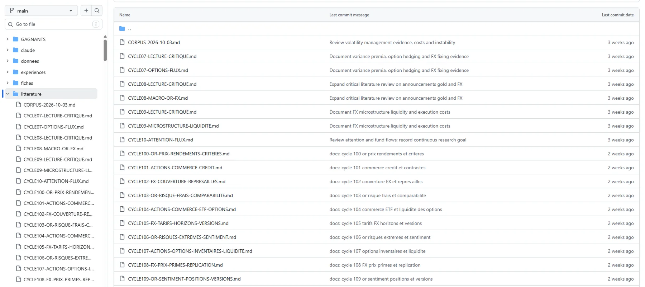The height and width of the screenshot is (287, 645).
Task: Open the main branch dropdown
Action: 41,11
